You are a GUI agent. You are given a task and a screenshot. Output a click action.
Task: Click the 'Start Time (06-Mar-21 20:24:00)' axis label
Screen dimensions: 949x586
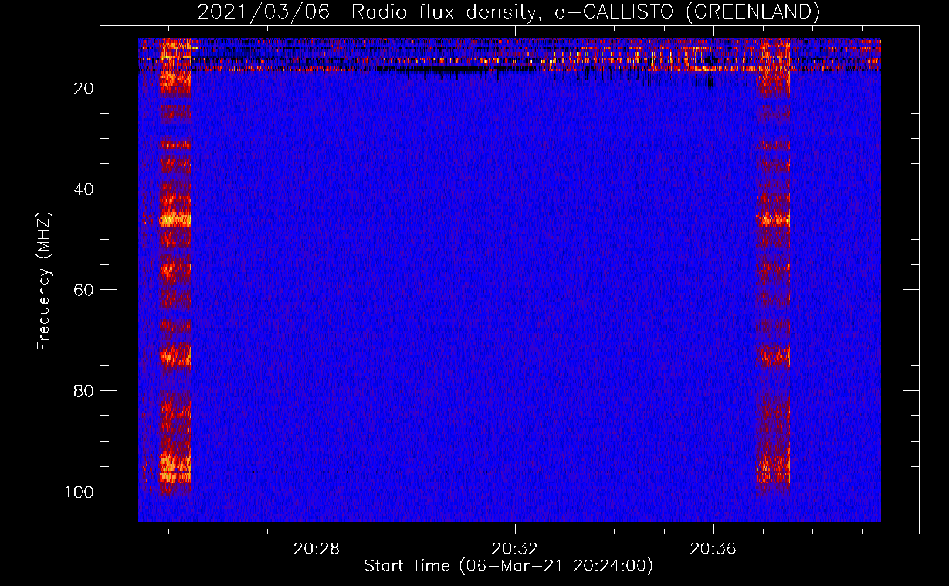click(509, 566)
